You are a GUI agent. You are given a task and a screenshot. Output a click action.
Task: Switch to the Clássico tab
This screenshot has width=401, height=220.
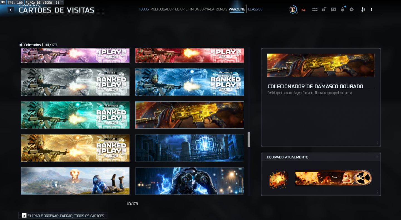tap(255, 9)
